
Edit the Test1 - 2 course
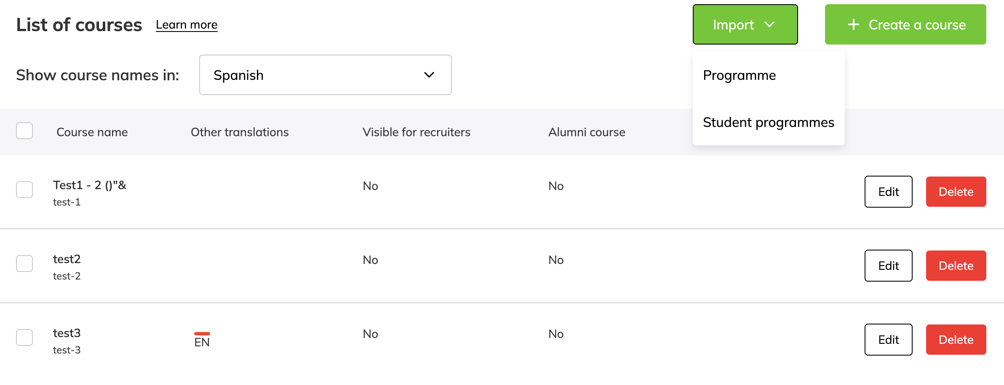(888, 192)
